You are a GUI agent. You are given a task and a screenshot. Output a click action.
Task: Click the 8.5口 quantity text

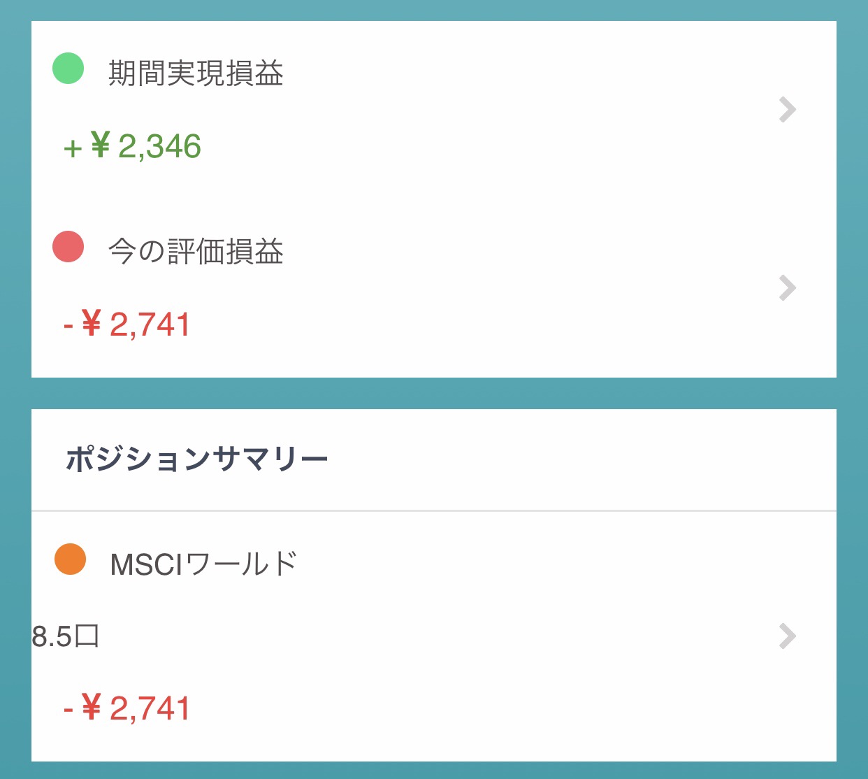(66, 636)
